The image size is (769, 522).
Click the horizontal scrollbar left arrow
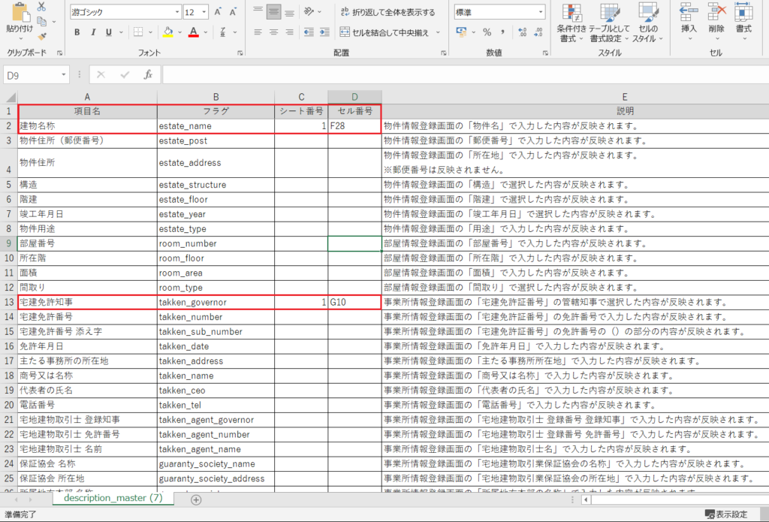586,499
